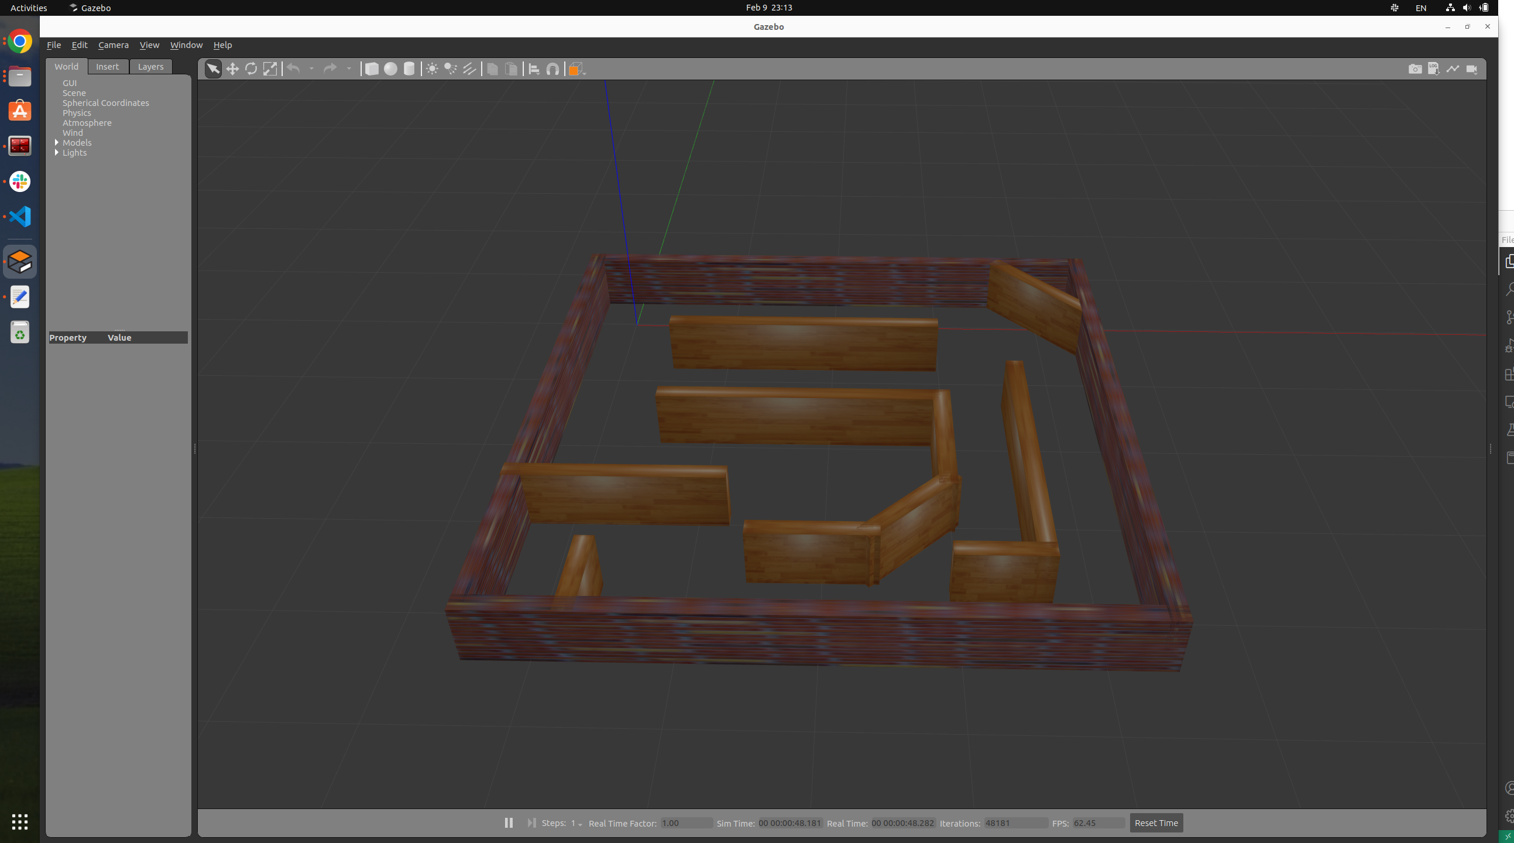1514x843 pixels.
Task: Insert a box shape
Action: 372,68
